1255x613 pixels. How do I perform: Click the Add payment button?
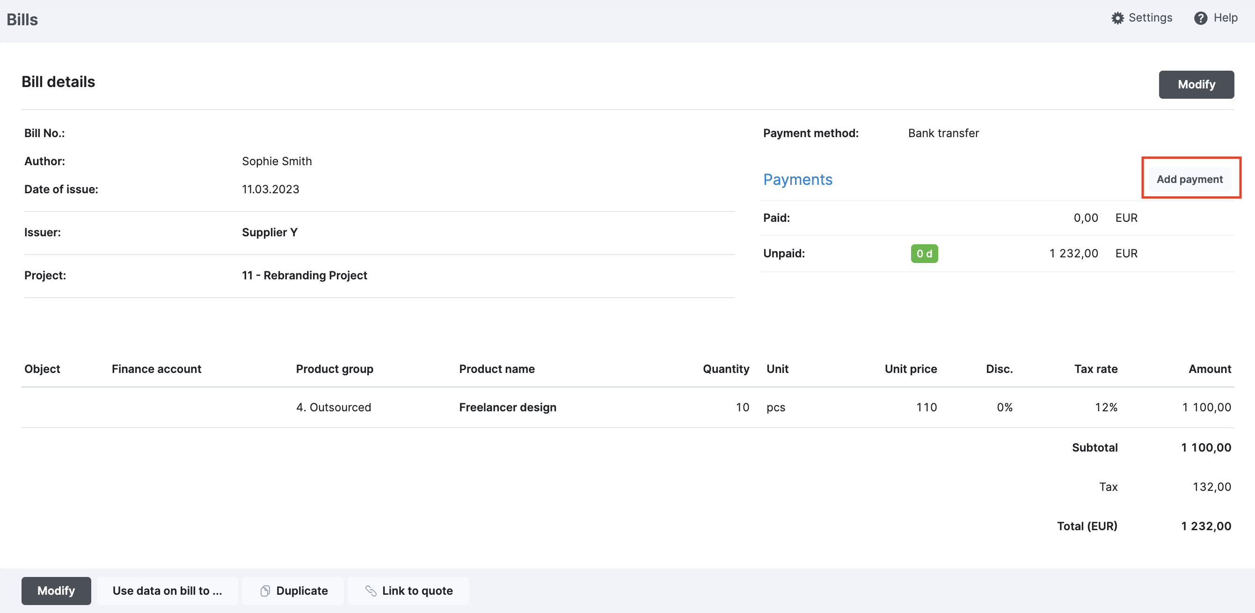coord(1189,179)
